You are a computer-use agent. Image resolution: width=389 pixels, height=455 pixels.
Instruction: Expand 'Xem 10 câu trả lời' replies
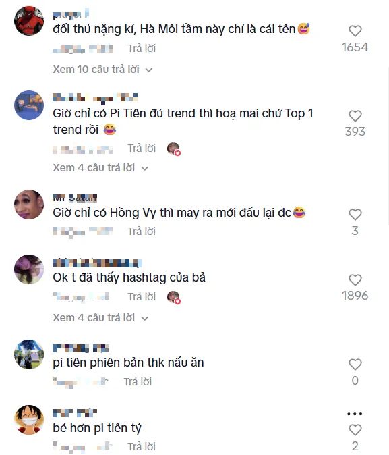click(102, 70)
